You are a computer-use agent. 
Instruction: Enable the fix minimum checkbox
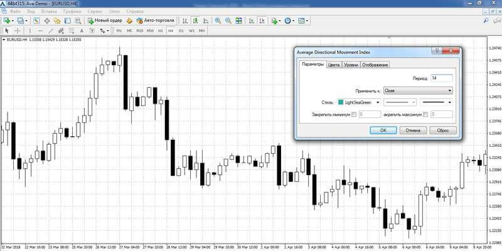click(x=354, y=114)
